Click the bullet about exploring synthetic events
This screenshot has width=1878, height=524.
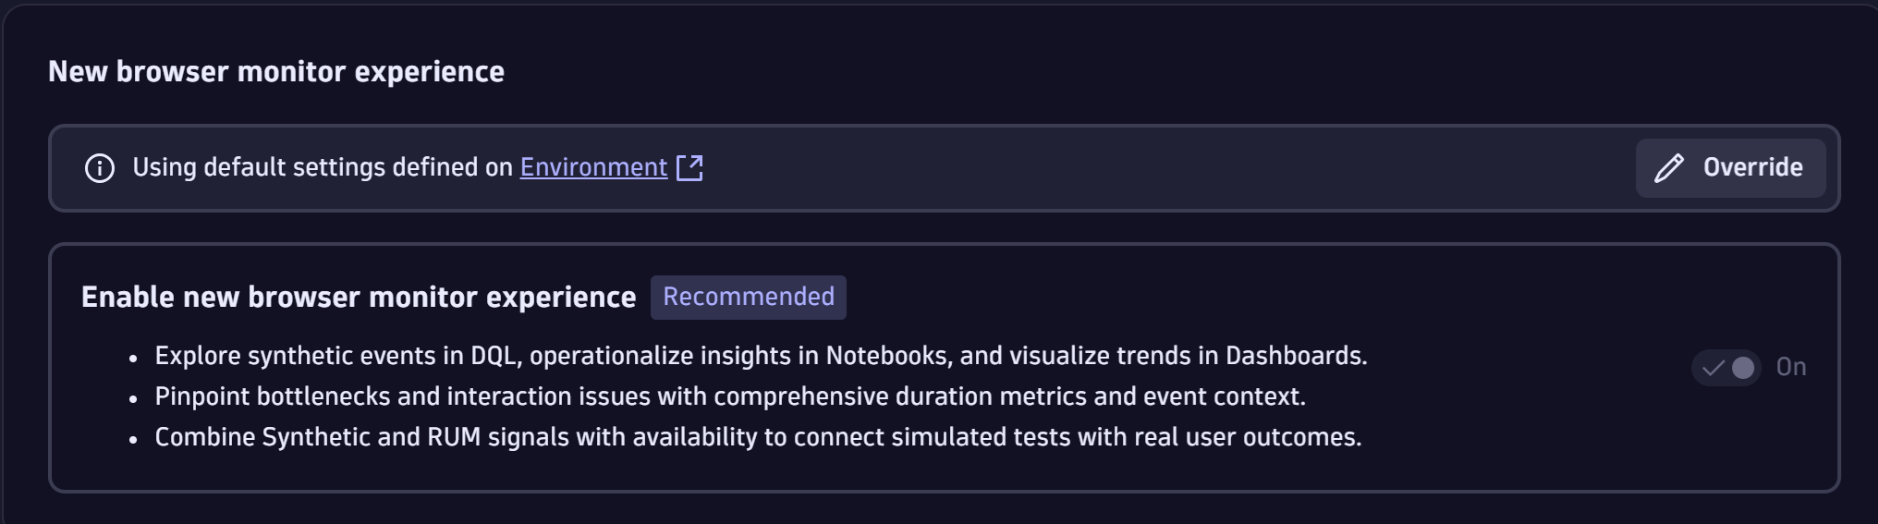pyautogui.click(x=760, y=356)
